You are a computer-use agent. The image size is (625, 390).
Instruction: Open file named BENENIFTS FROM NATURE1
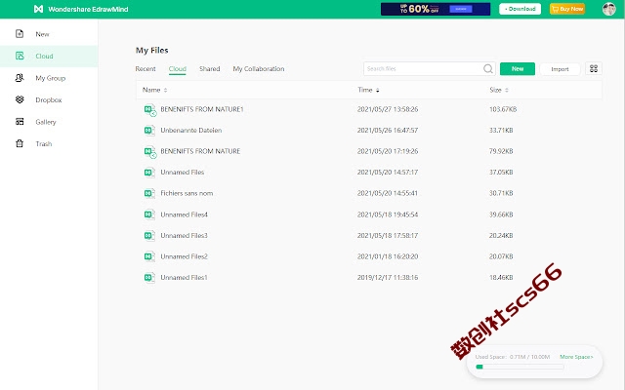[x=202, y=109]
